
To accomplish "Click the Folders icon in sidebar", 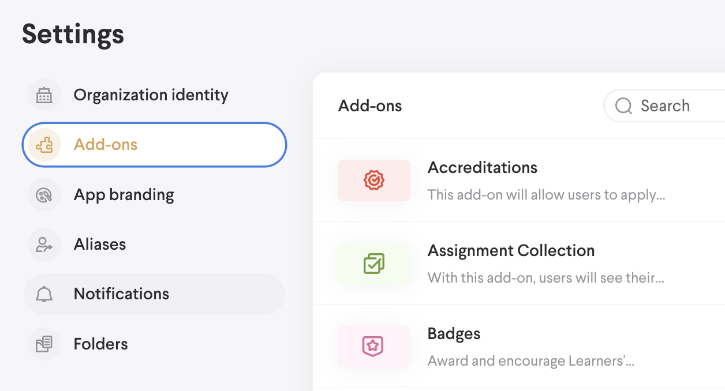I will (44, 344).
